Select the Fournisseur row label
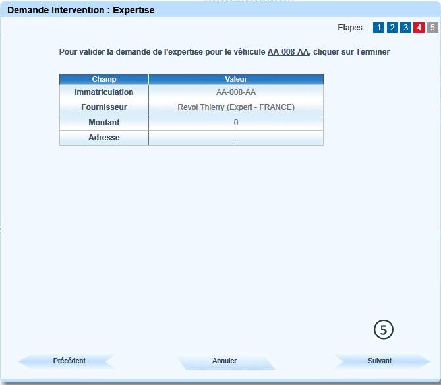 (x=104, y=107)
